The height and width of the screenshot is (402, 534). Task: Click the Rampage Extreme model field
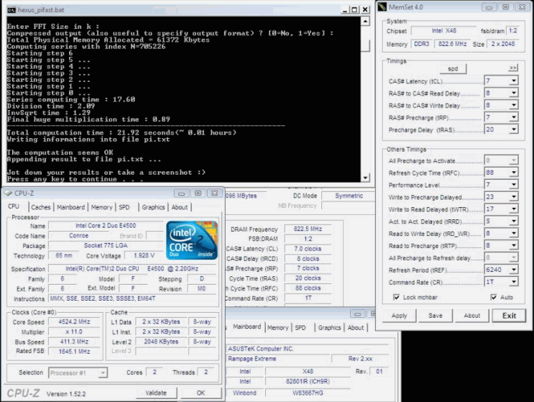coord(280,359)
